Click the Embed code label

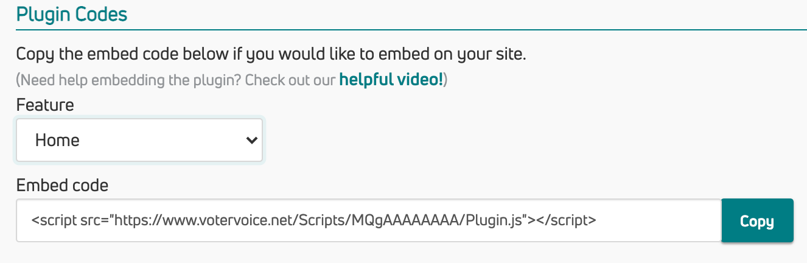coord(62,185)
